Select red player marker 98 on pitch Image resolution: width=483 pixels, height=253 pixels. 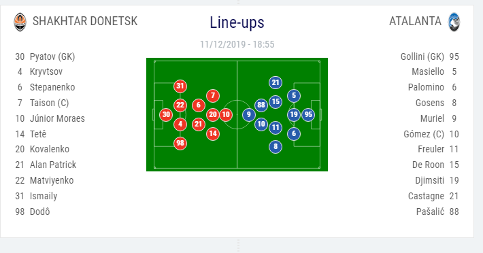[180, 143]
